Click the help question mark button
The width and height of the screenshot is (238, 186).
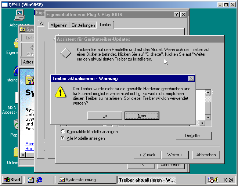pos(177,15)
